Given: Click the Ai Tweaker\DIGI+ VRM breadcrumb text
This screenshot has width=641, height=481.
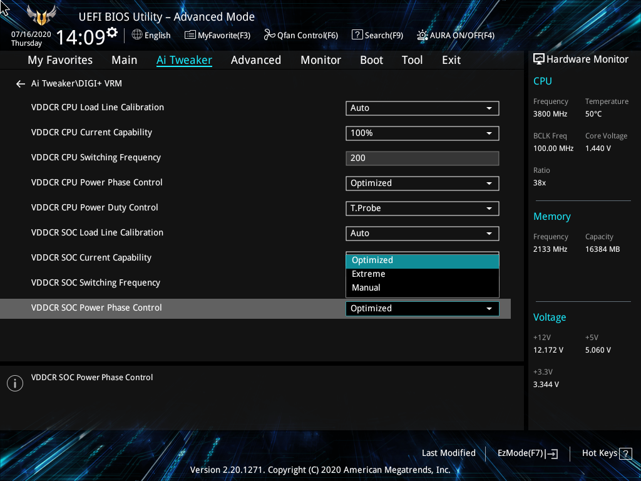Looking at the screenshot, I should [x=76, y=83].
